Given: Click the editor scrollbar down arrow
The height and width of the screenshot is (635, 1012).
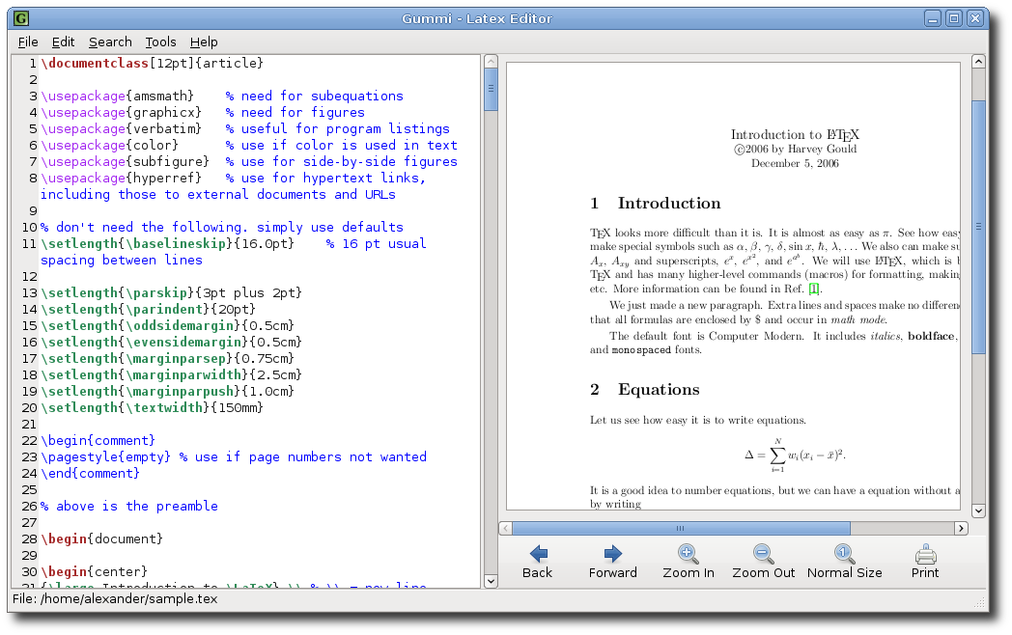Looking at the screenshot, I should [x=491, y=581].
